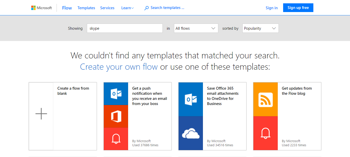Click the Used 34516 times text

point(220,145)
